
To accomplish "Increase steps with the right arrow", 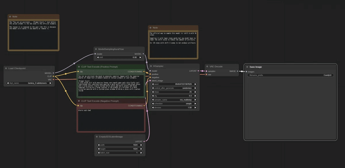I will (x=195, y=92).
